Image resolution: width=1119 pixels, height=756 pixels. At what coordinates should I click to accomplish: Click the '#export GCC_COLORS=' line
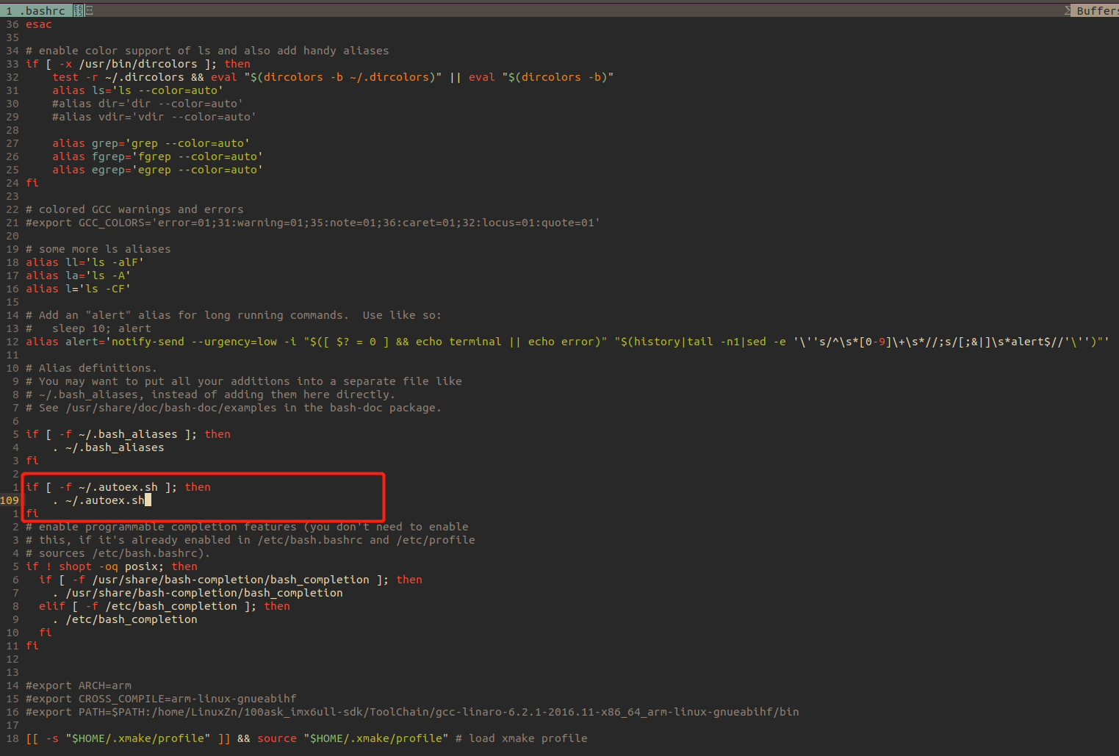point(313,223)
